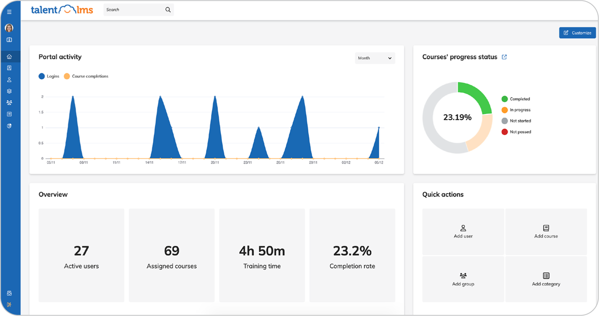Toggle the Completed legend item in donut chart
Viewport: 599px width, 316px height.
click(x=516, y=99)
